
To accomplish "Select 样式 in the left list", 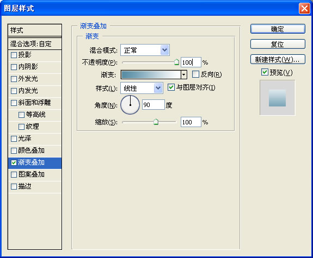I will pos(35,30).
